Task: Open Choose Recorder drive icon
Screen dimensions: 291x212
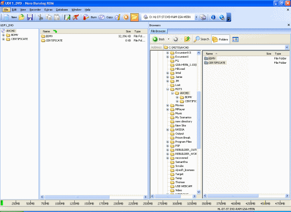Action: (203, 17)
